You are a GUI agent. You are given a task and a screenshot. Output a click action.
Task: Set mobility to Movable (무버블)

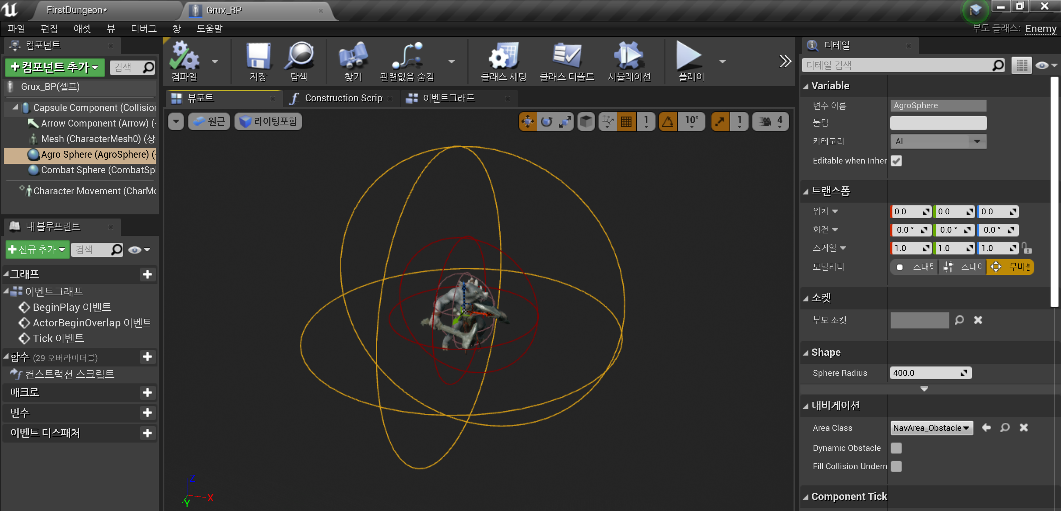1010,267
